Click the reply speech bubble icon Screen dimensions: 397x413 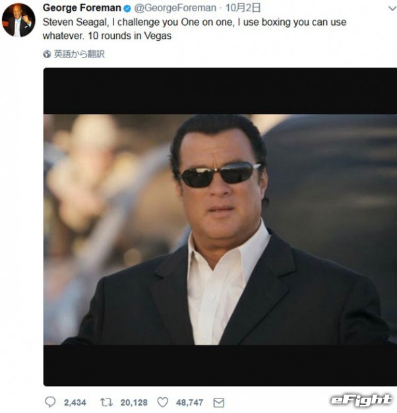pyautogui.click(x=50, y=402)
